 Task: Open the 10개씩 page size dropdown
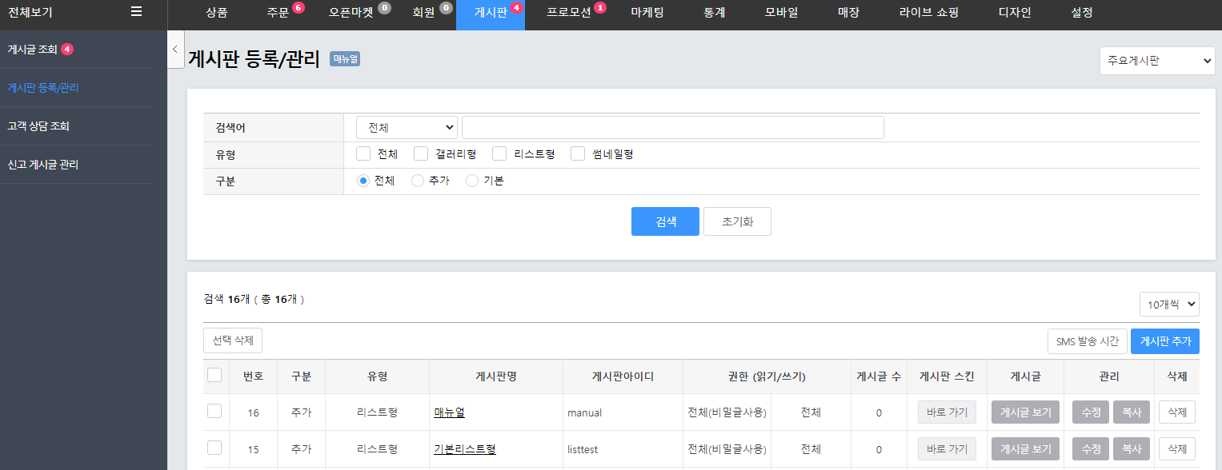(1168, 304)
